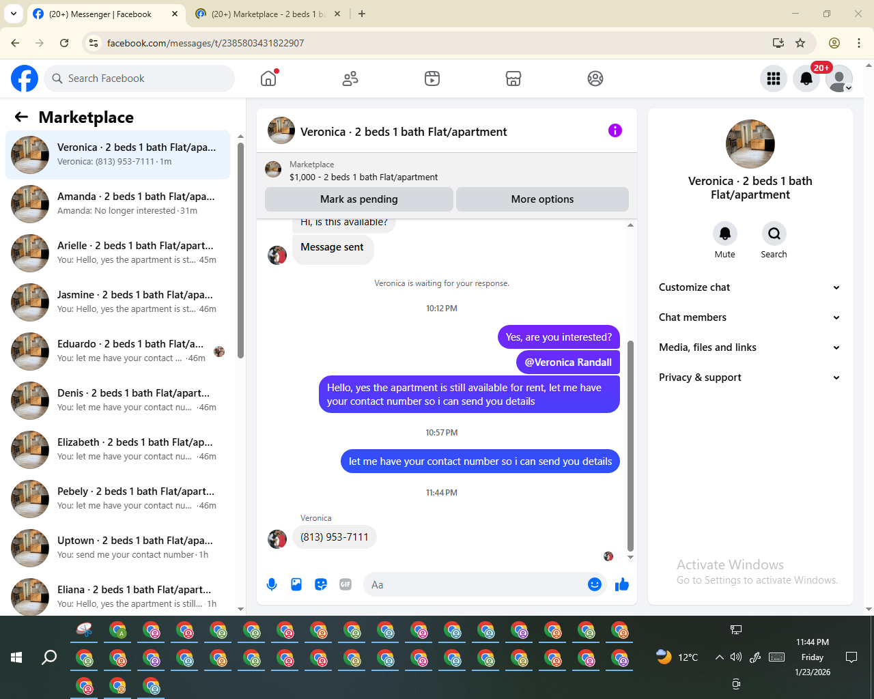The image size is (874, 699).
Task: Click the Facebook logo
Action: 25,79
